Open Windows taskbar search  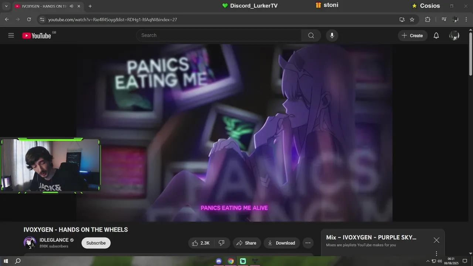point(18,261)
